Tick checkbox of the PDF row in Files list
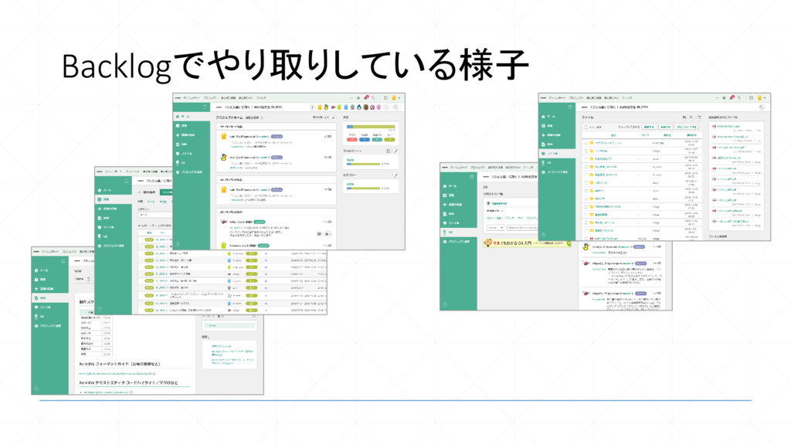 click(x=586, y=238)
